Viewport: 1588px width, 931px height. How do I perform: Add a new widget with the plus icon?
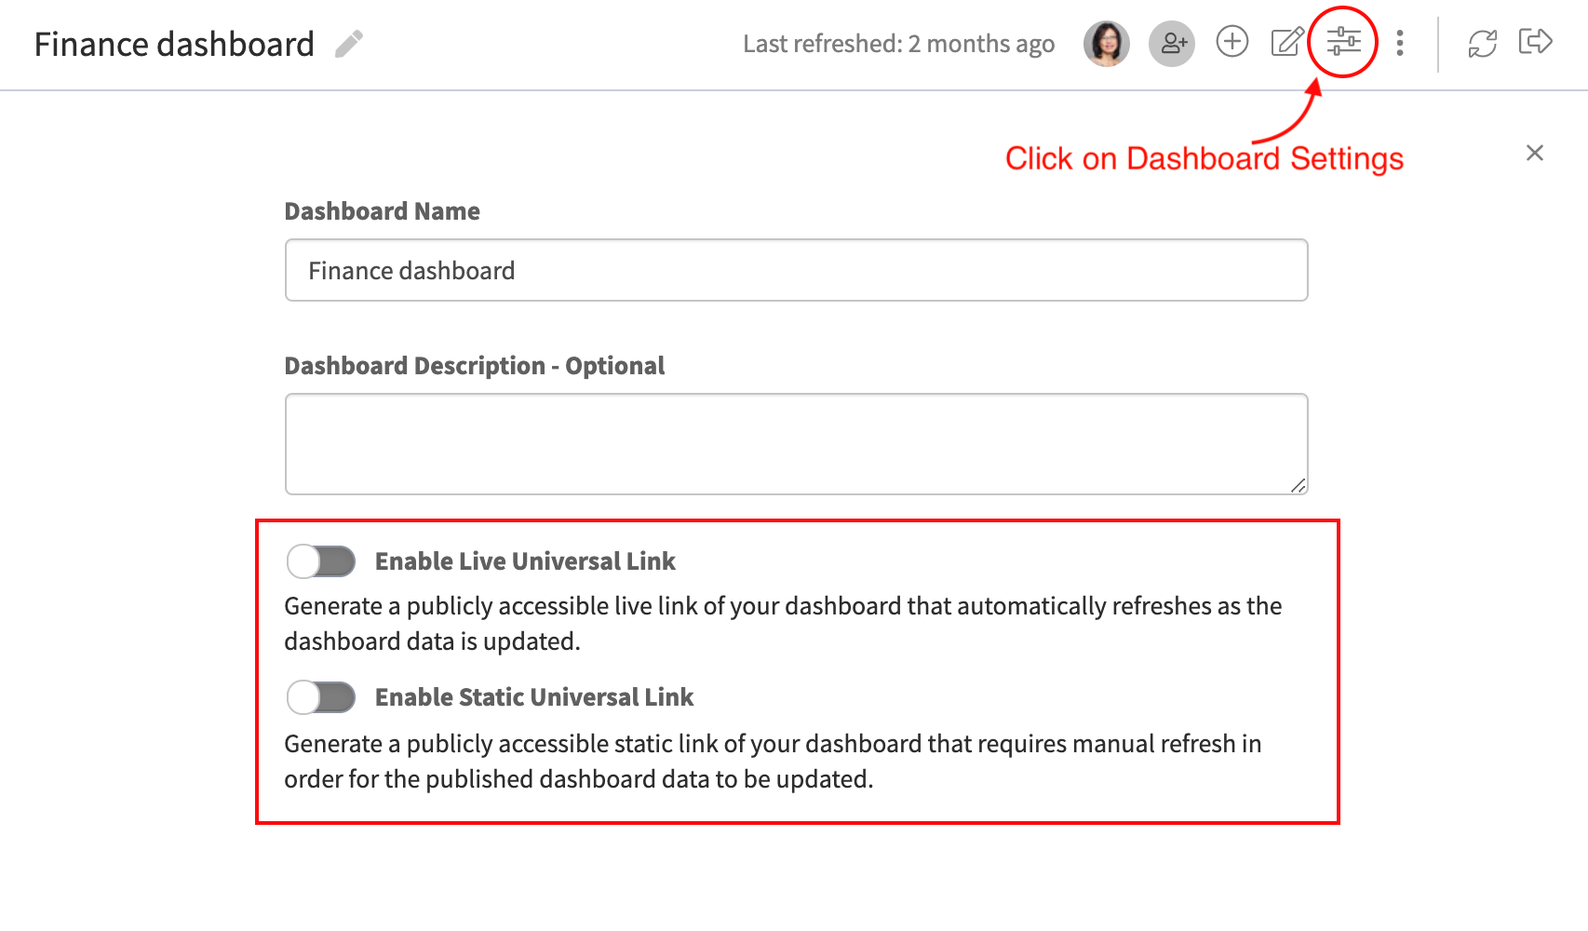(x=1232, y=42)
